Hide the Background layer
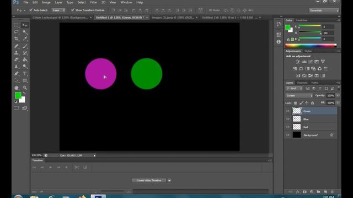 [288, 135]
